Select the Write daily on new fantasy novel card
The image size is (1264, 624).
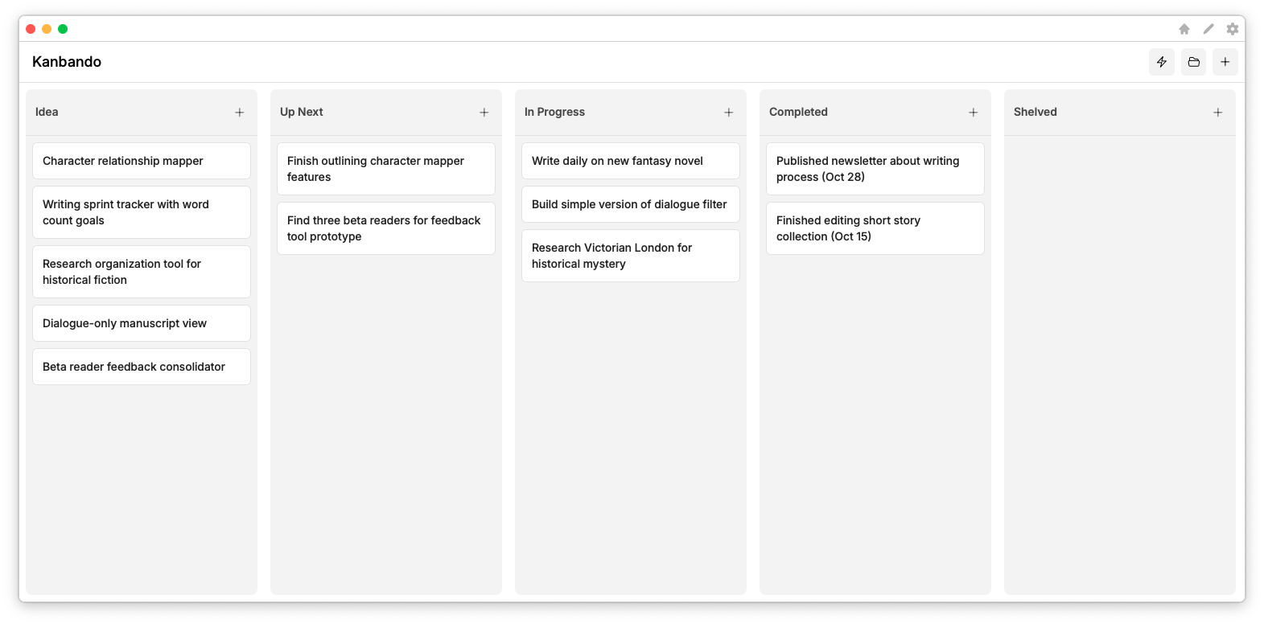(x=631, y=161)
